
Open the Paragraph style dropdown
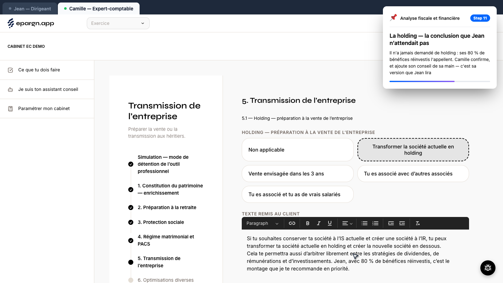click(x=263, y=223)
